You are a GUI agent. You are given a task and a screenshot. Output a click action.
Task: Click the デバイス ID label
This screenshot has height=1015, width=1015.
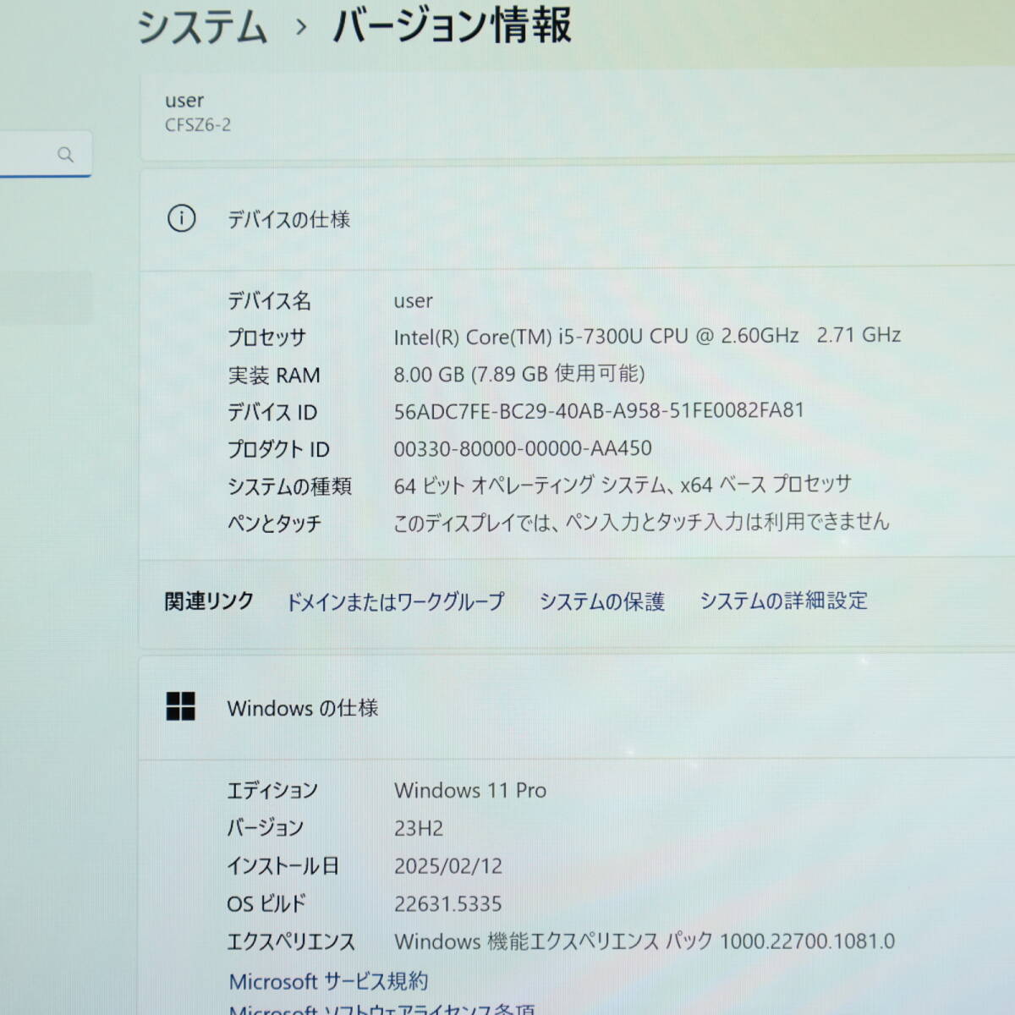pos(272,412)
